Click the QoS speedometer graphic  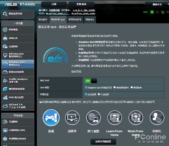point(55,55)
